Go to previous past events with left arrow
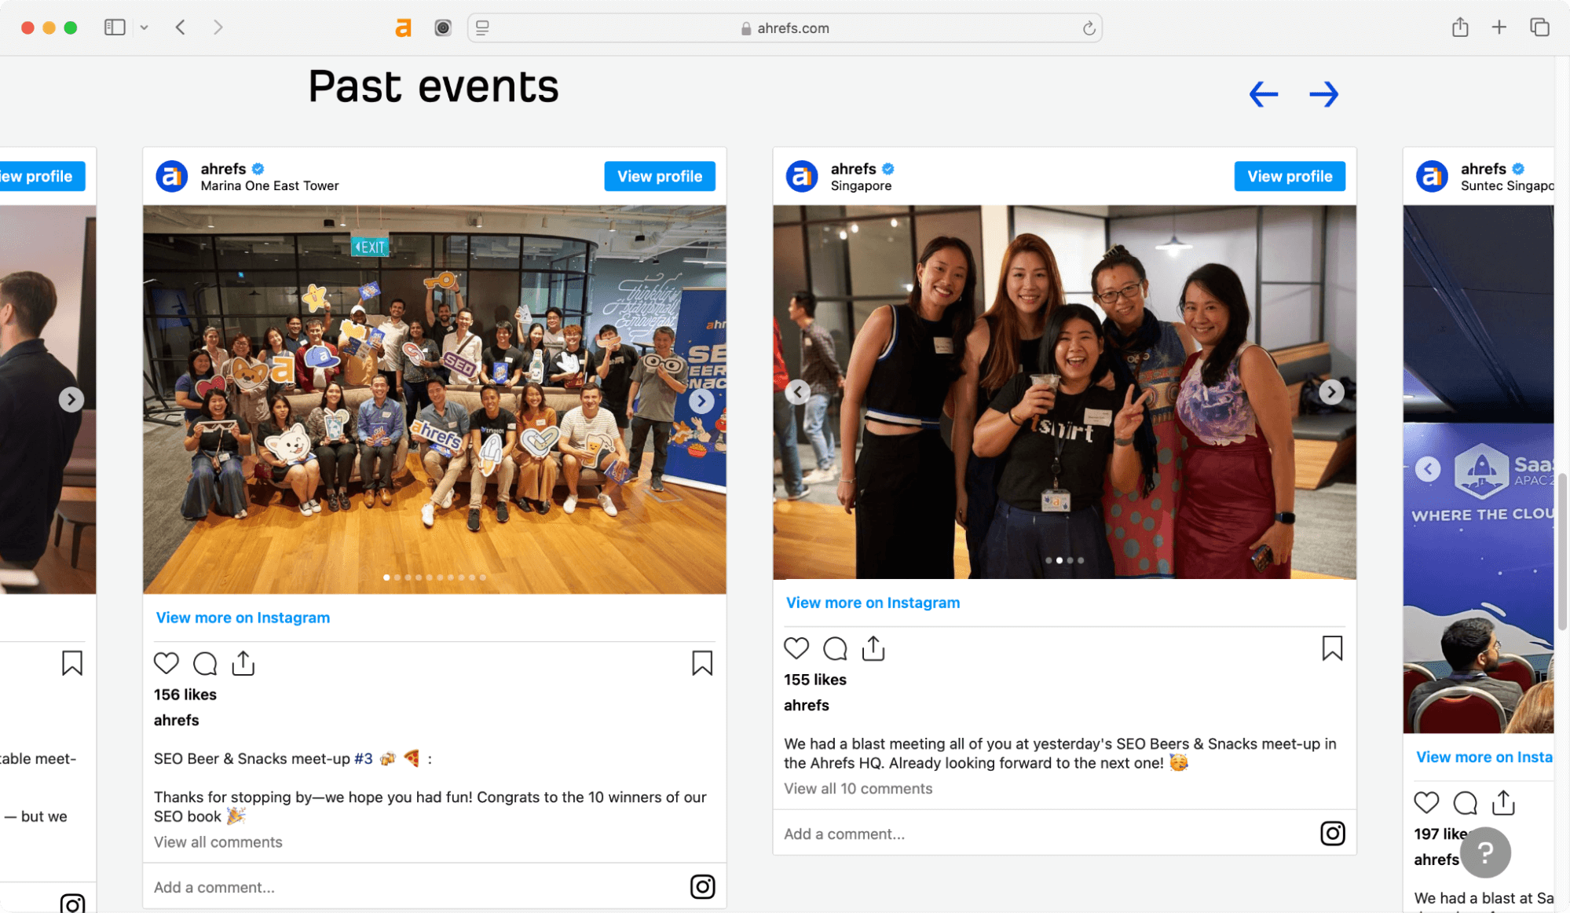This screenshot has height=913, width=1570. pyautogui.click(x=1264, y=94)
